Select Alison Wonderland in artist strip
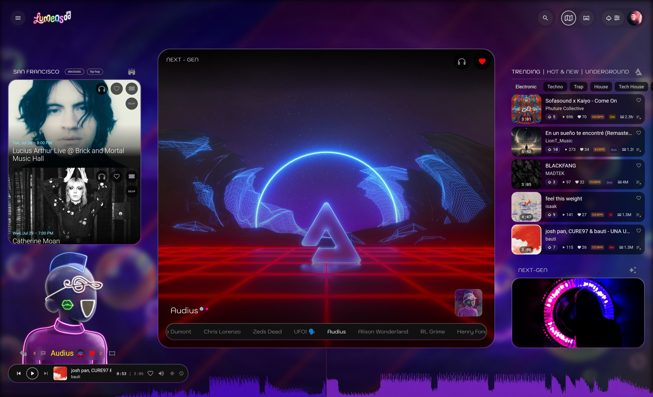This screenshot has height=397, width=653. point(383,332)
